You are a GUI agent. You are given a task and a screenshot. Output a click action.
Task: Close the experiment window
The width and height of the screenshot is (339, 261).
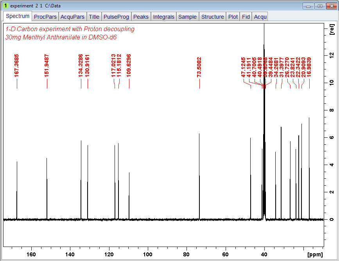pos(332,6)
